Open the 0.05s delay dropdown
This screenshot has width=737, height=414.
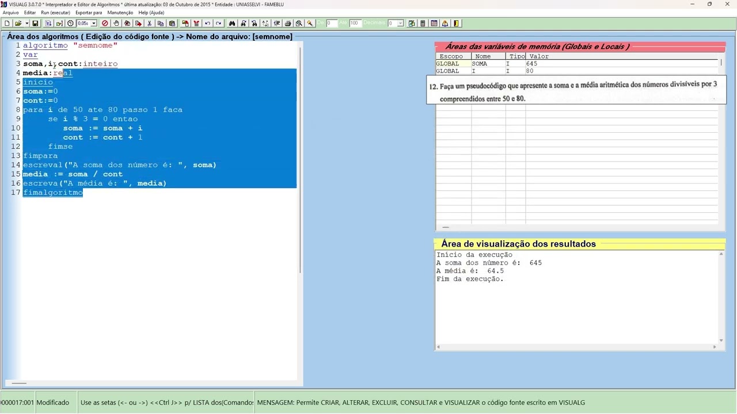tap(94, 24)
